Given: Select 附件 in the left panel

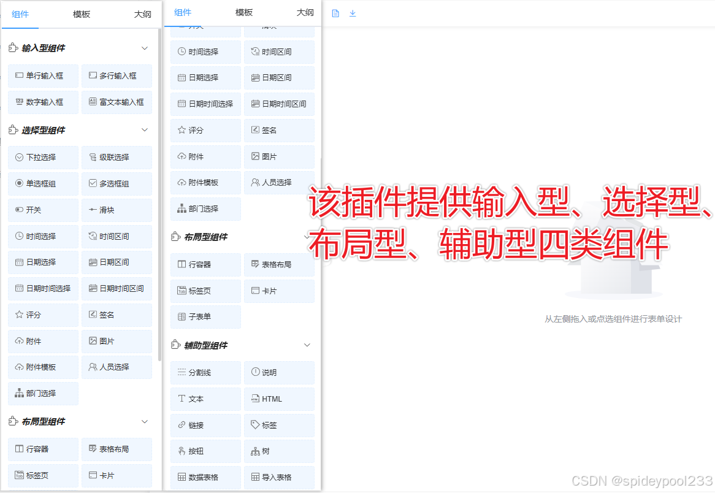Looking at the screenshot, I should point(44,341).
